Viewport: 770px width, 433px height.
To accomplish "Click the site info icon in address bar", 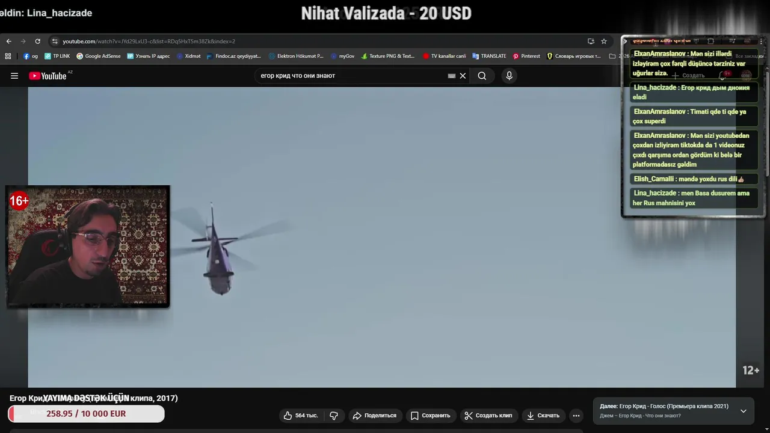I will click(x=55, y=41).
